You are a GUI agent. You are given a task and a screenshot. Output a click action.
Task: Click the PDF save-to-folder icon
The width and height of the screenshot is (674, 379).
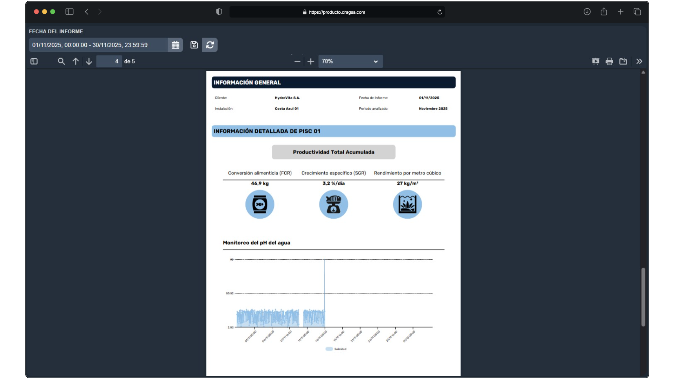pos(623,61)
